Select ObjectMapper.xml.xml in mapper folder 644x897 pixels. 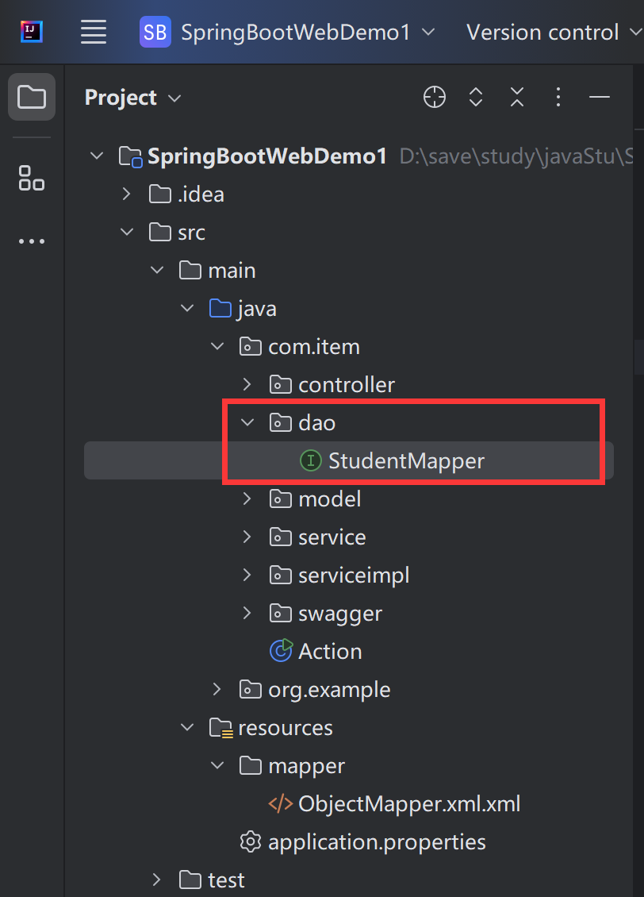click(408, 804)
